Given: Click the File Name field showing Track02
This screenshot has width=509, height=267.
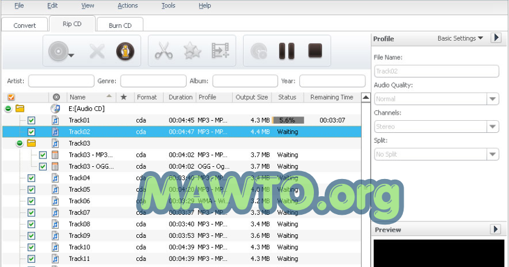Looking at the screenshot, I should click(436, 71).
